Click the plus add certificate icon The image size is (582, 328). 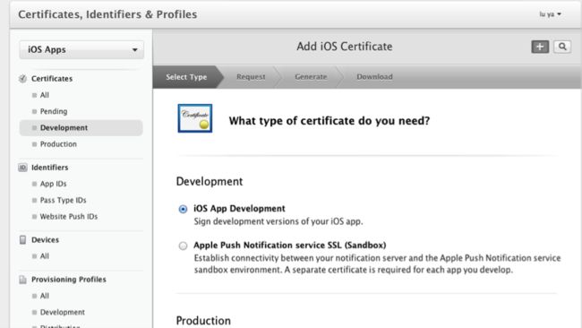pos(540,47)
